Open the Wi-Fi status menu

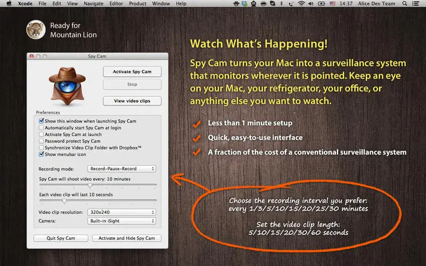301,4
